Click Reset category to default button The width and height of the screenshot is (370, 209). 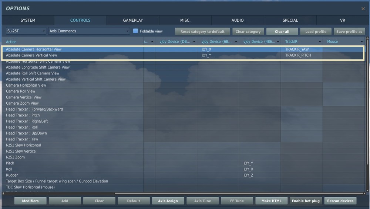coord(202,31)
